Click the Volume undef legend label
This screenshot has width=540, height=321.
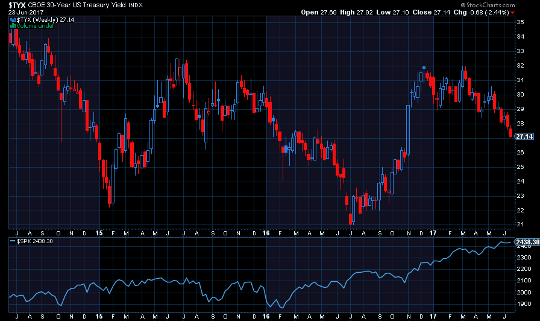[x=36, y=25]
